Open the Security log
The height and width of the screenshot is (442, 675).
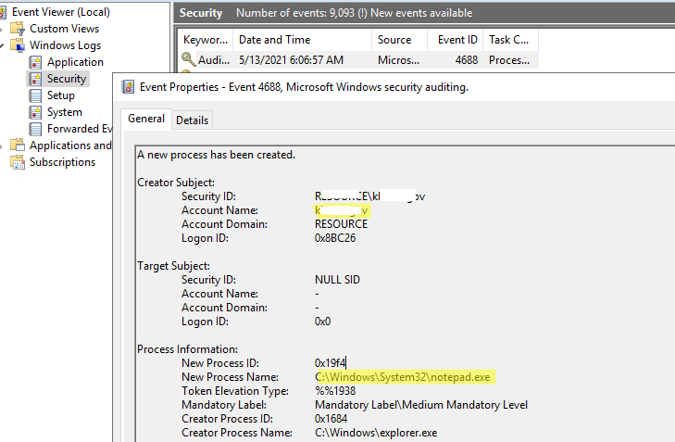point(67,79)
